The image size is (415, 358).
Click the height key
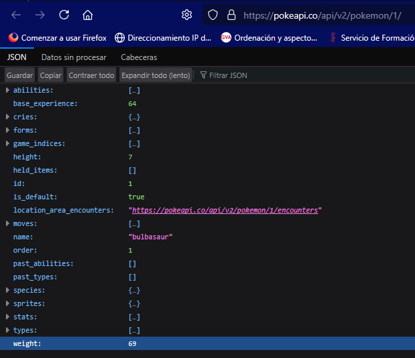click(27, 157)
